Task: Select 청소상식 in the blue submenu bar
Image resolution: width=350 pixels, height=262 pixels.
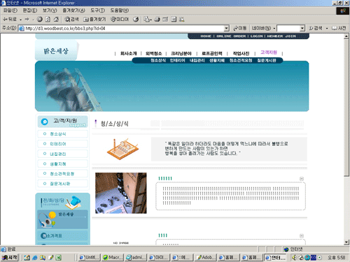Action: [x=158, y=61]
